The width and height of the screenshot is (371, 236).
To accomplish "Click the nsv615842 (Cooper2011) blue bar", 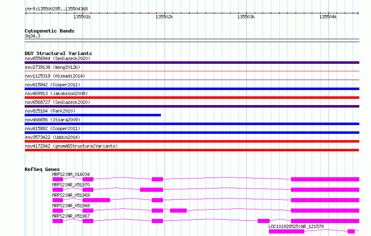I will point(192,89).
